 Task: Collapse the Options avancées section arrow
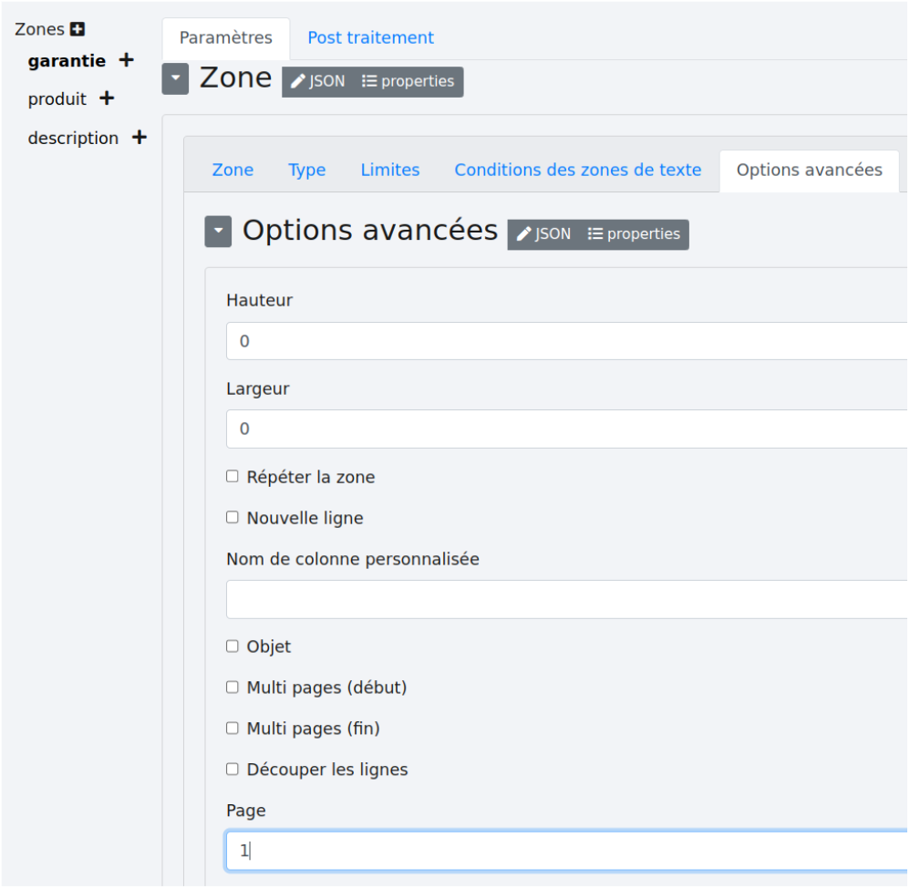[x=218, y=233]
